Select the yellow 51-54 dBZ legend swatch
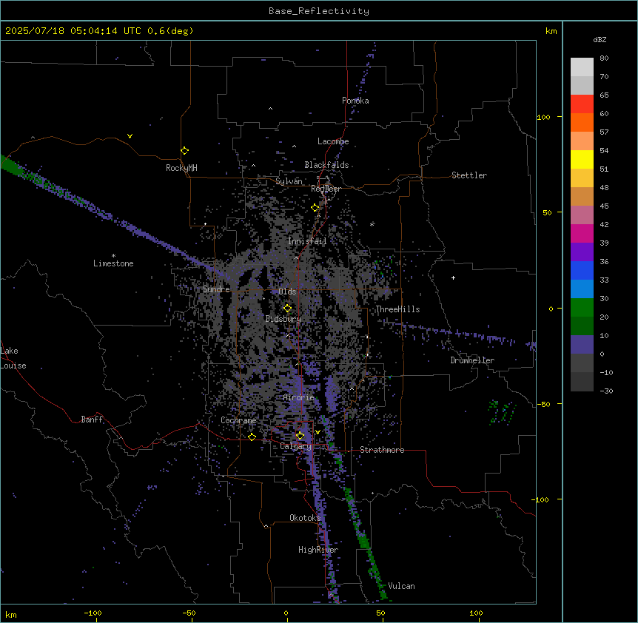 [582, 159]
